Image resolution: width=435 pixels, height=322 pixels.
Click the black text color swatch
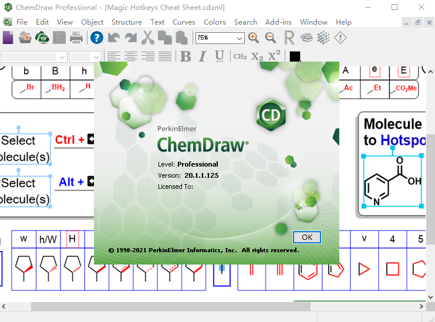coord(295,56)
